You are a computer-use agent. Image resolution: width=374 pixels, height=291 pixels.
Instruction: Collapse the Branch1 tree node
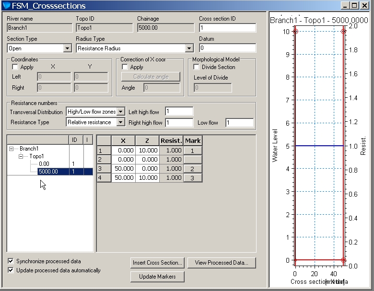click(x=12, y=149)
